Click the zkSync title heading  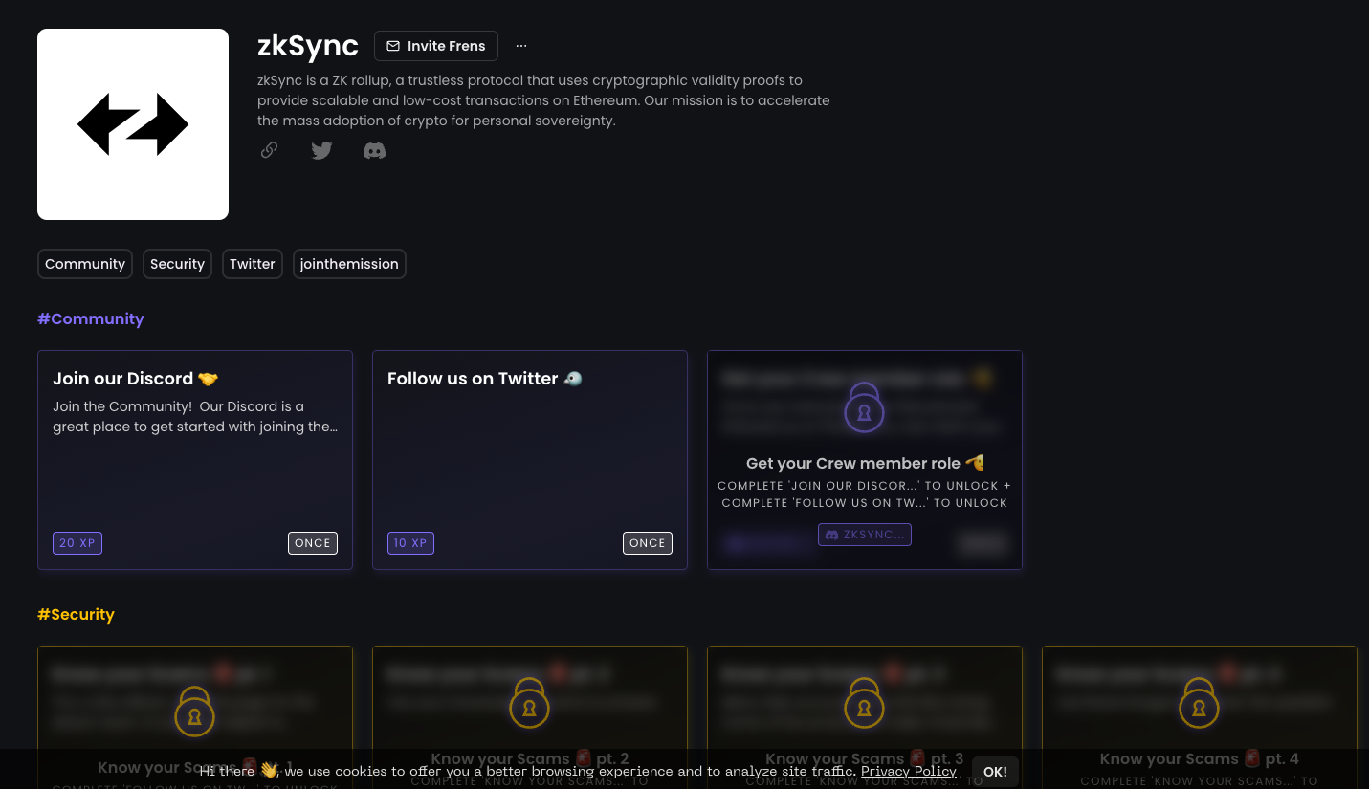308,46
